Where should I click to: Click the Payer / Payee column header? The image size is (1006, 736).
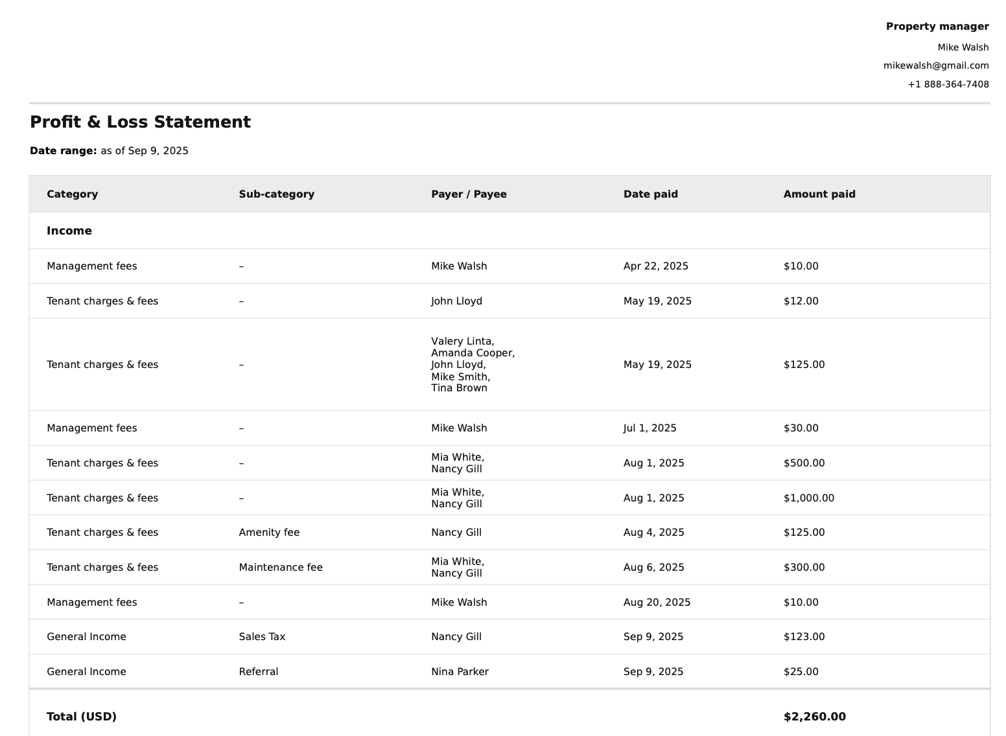click(x=469, y=194)
